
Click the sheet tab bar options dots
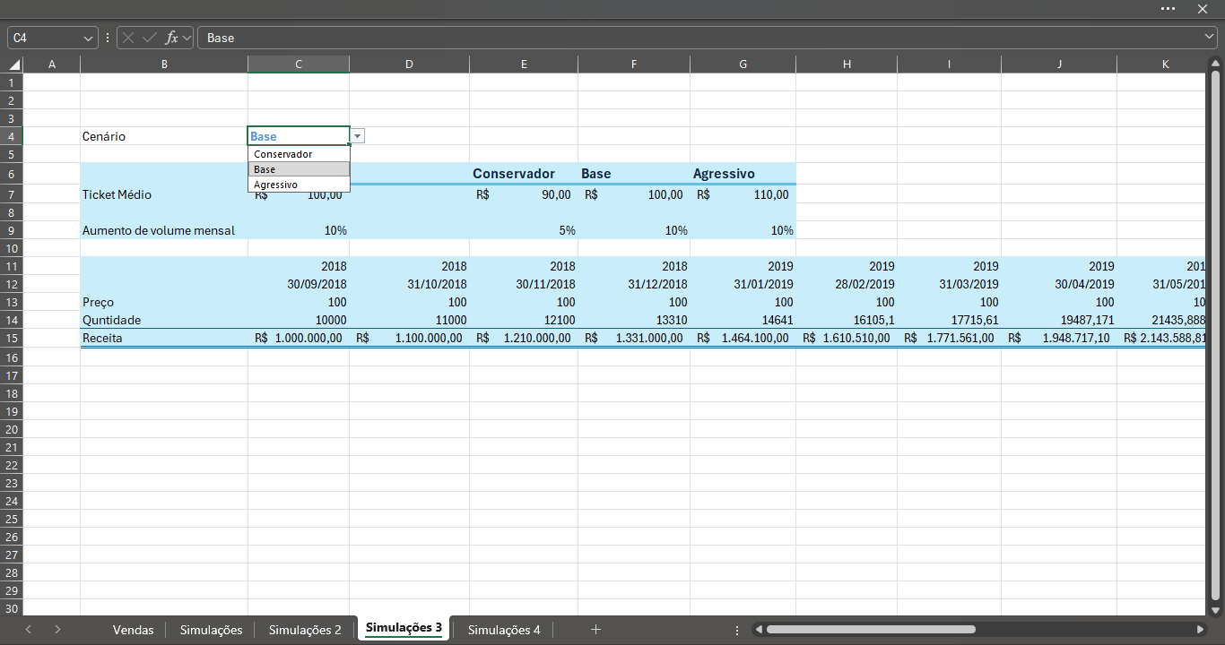(737, 630)
